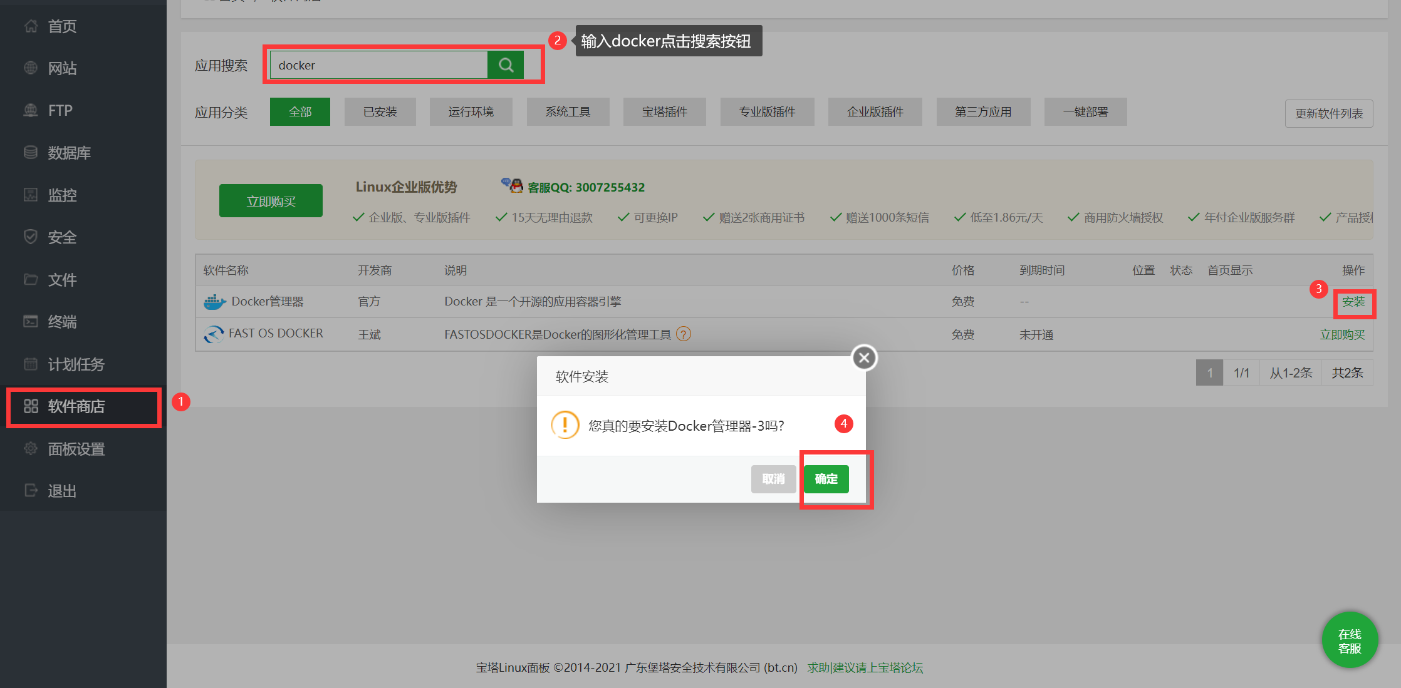
Task: Confirm install with 确定 button
Action: (x=826, y=479)
